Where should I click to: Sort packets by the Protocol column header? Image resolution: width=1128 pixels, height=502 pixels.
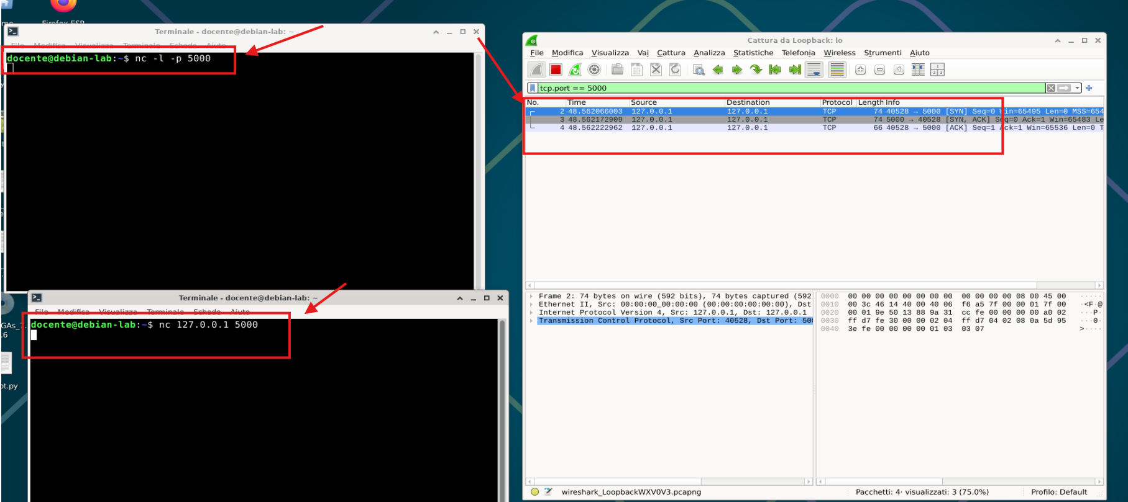coord(838,102)
